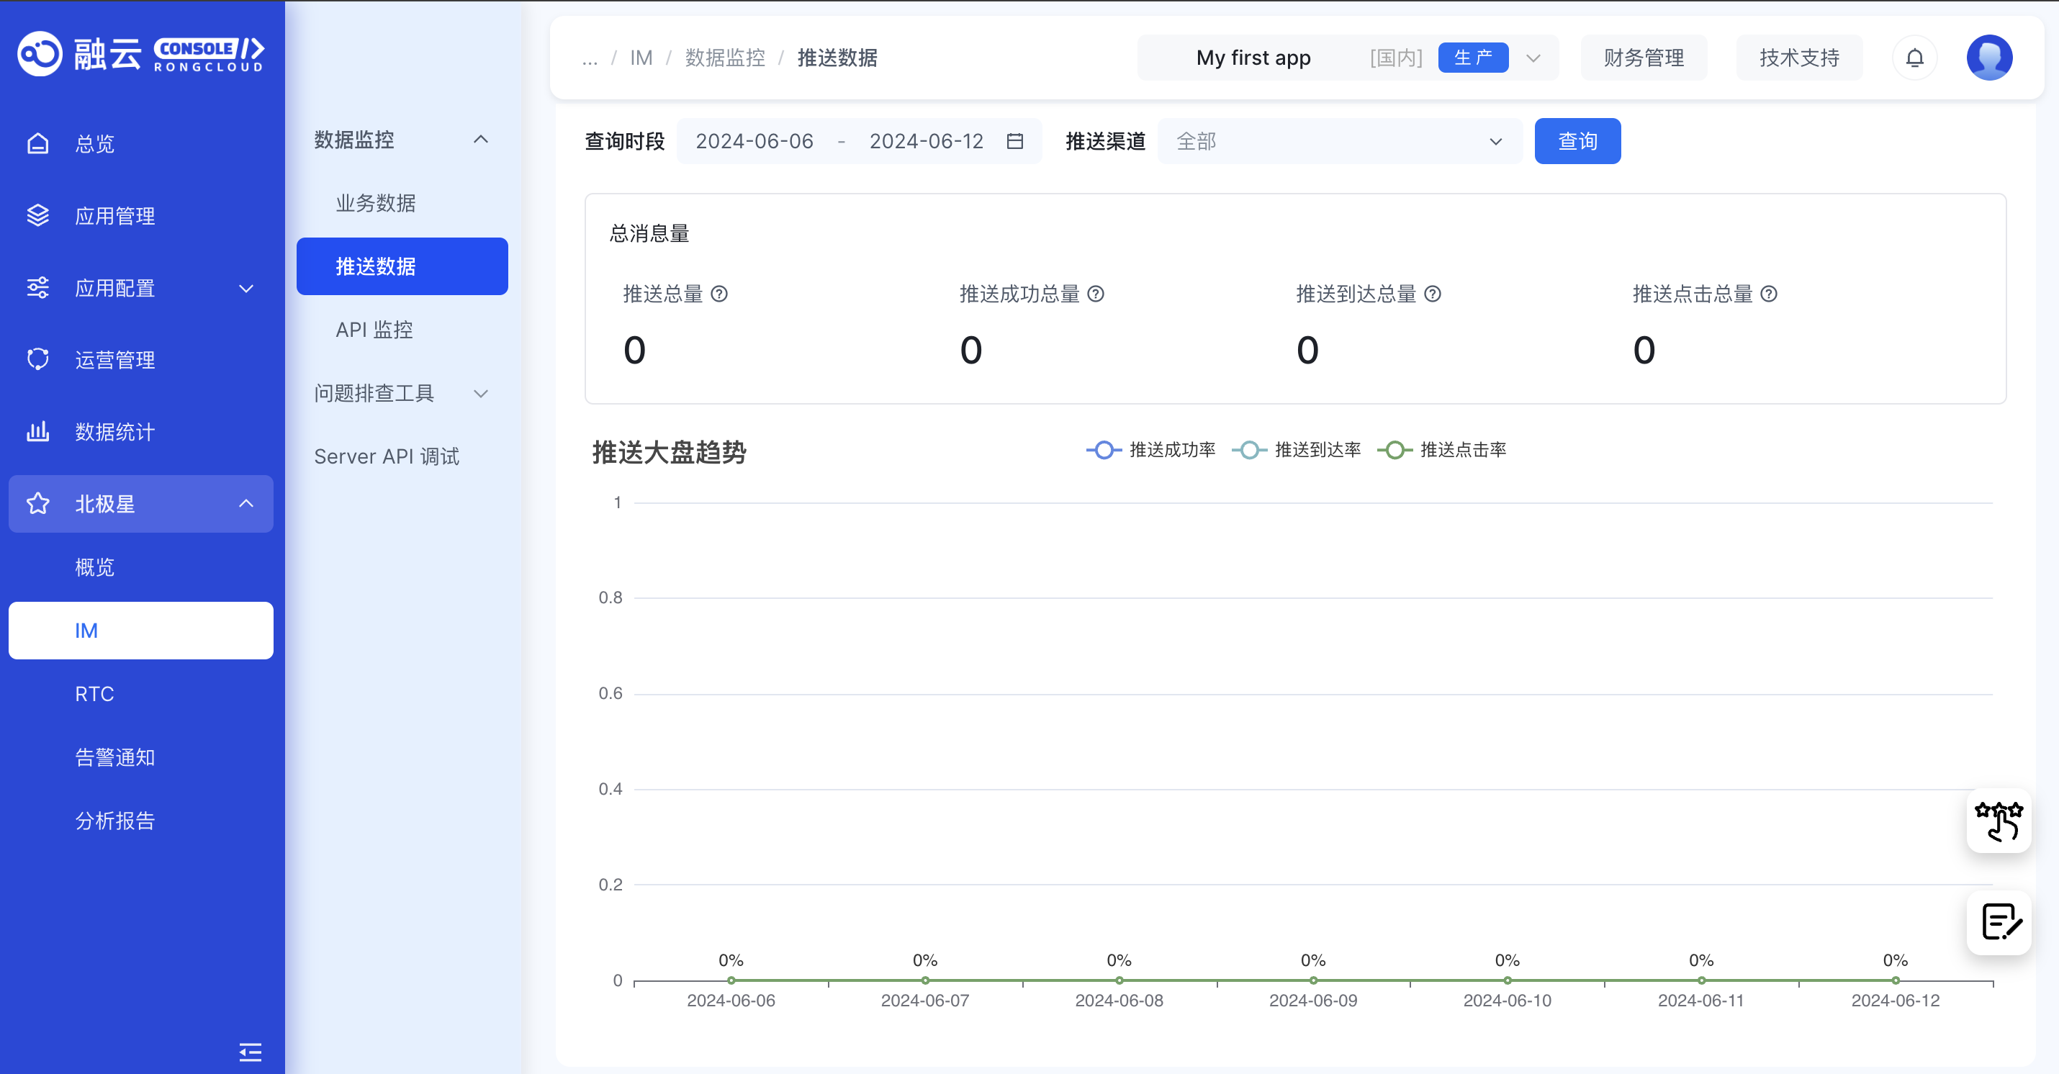The image size is (2059, 1074).
Task: Open the notification bell
Action: [1914, 58]
